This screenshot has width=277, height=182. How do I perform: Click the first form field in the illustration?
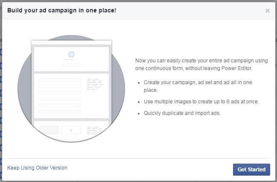pyautogui.click(x=60, y=80)
